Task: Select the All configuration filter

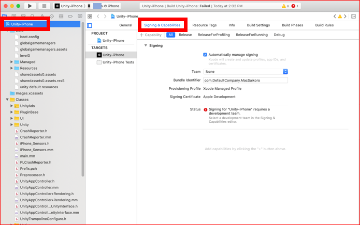Action: [170, 35]
